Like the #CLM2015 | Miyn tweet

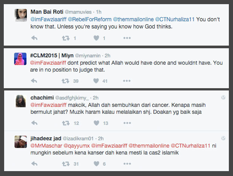click(x=96, y=81)
